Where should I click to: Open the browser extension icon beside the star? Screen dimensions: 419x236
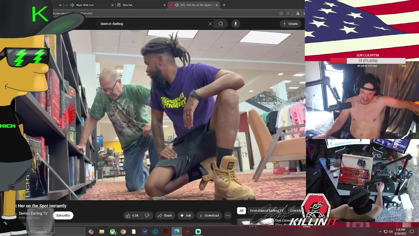(297, 13)
